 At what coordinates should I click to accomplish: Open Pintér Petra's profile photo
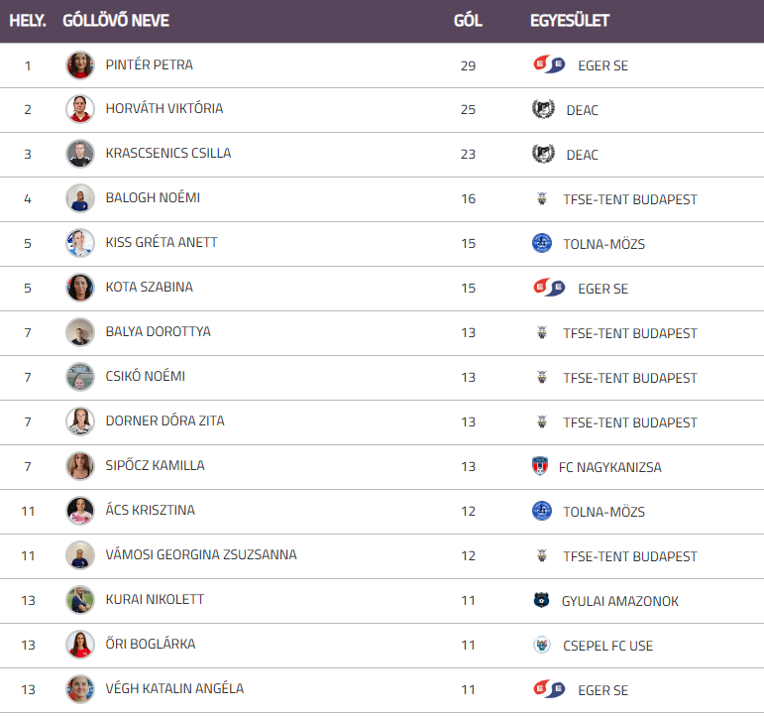pyautogui.click(x=80, y=65)
